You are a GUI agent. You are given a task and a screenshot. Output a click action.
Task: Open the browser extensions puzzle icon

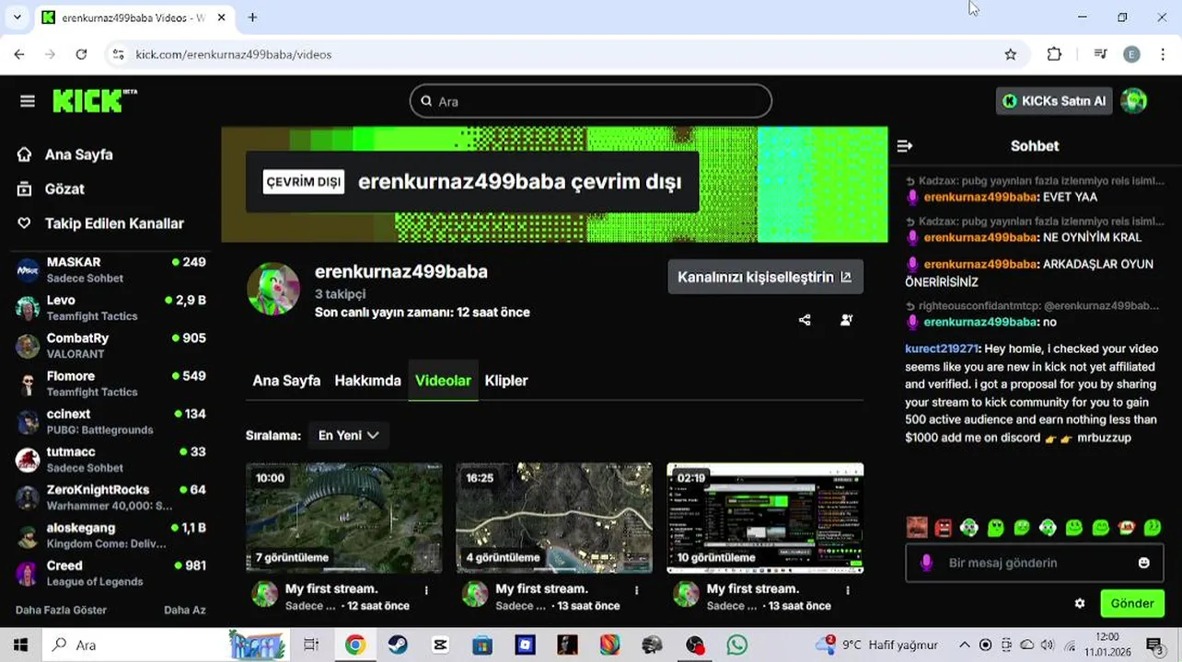(1055, 54)
